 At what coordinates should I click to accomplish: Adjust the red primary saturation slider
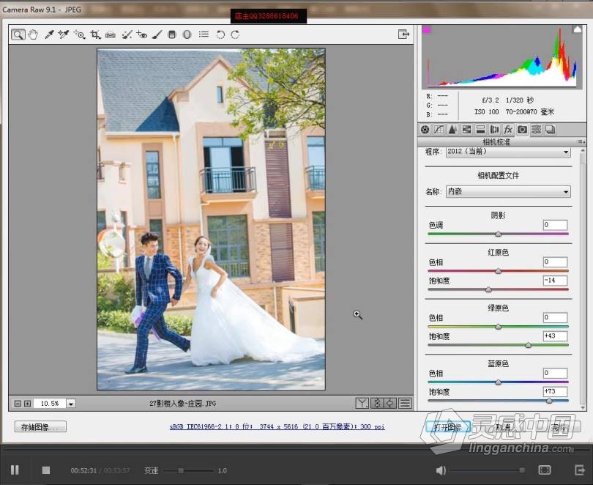(488, 290)
